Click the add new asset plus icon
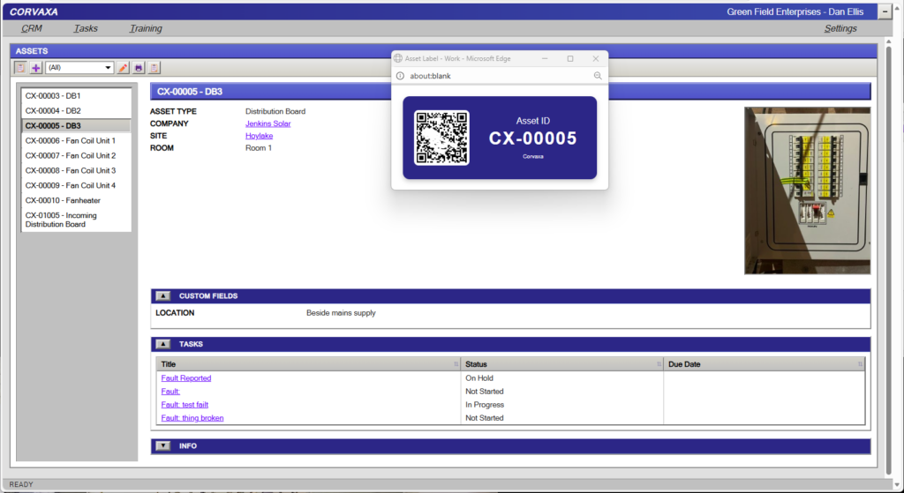The width and height of the screenshot is (904, 493). [x=35, y=68]
